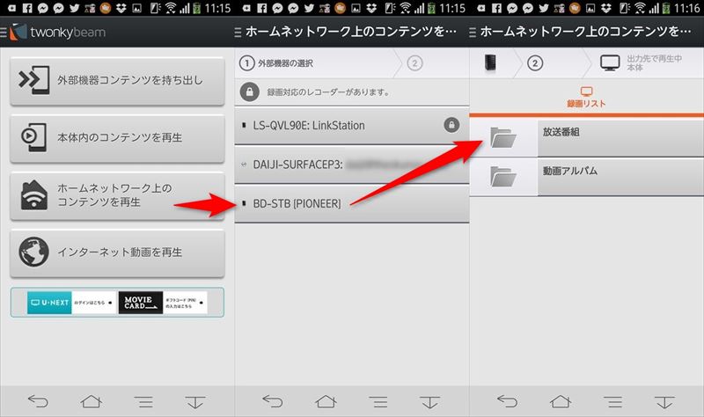The image size is (704, 417).
Task: Tap back button in left screen nav bar
Action: [x=38, y=401]
